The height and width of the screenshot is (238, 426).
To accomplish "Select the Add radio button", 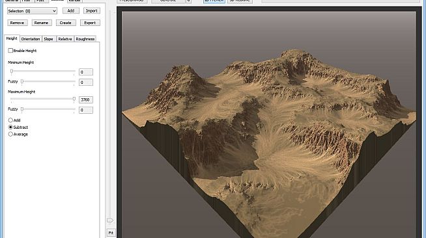I will click(10, 120).
